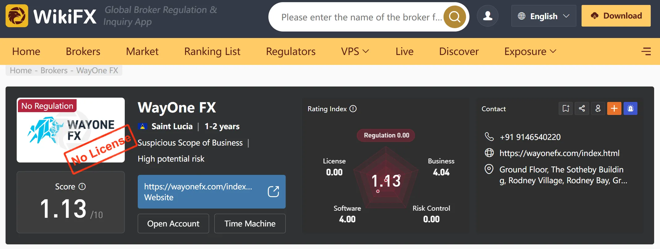The height and width of the screenshot is (249, 660).
Task: Expand the Exposure menu
Action: [530, 51]
